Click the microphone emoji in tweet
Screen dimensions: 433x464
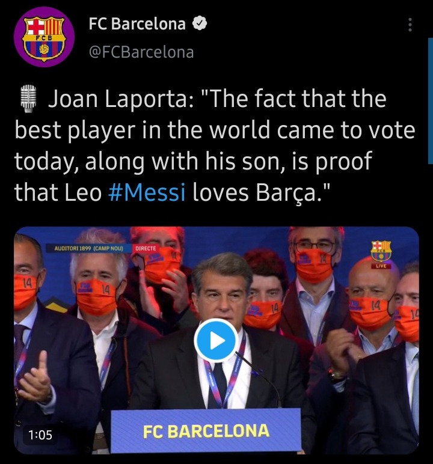(28, 99)
